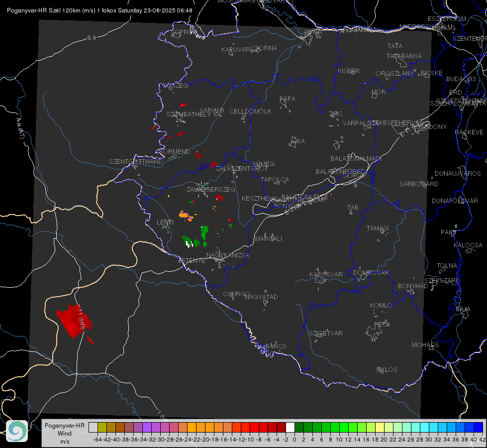Pick the dark red swatch between -4 and -2
Screen dimensions: 487x448
coord(282,427)
